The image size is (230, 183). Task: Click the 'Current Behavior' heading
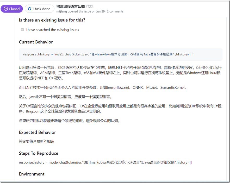[x=36, y=42]
